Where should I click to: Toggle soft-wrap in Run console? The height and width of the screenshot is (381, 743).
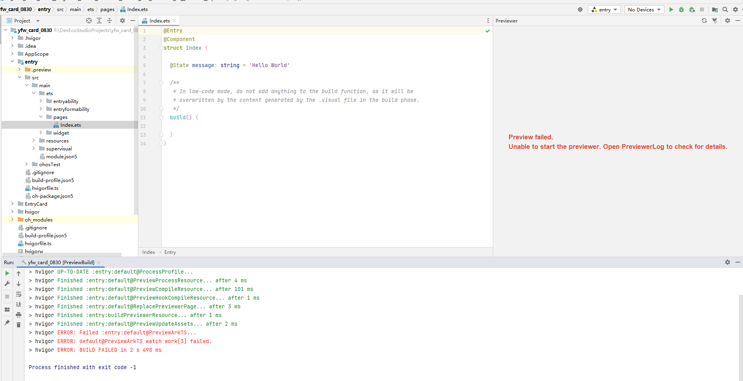(x=19, y=294)
